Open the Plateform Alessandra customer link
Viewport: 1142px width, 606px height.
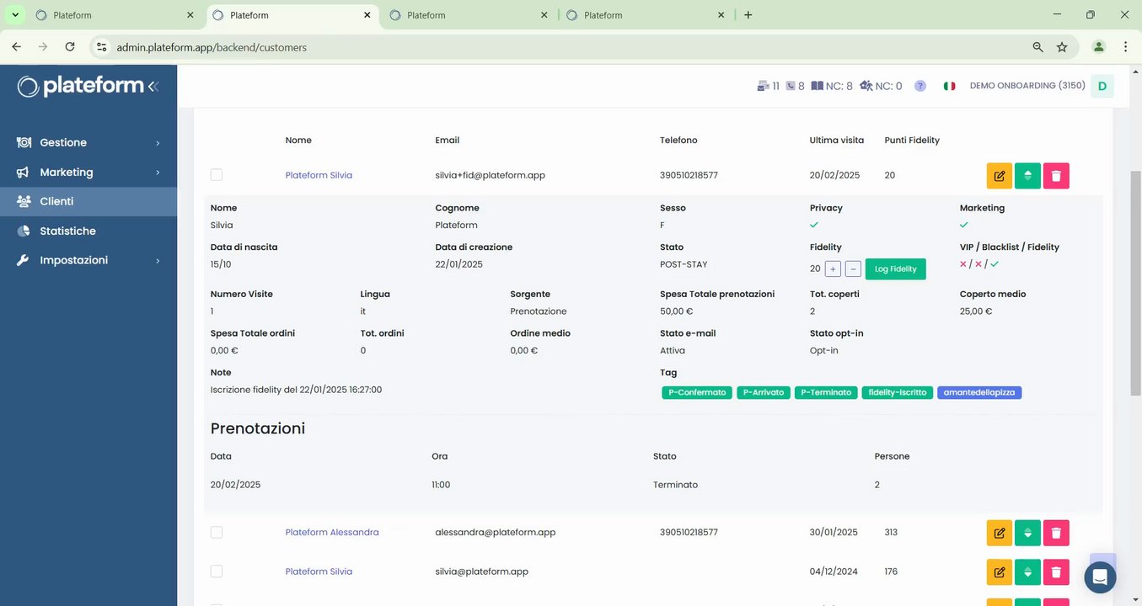pyautogui.click(x=332, y=532)
